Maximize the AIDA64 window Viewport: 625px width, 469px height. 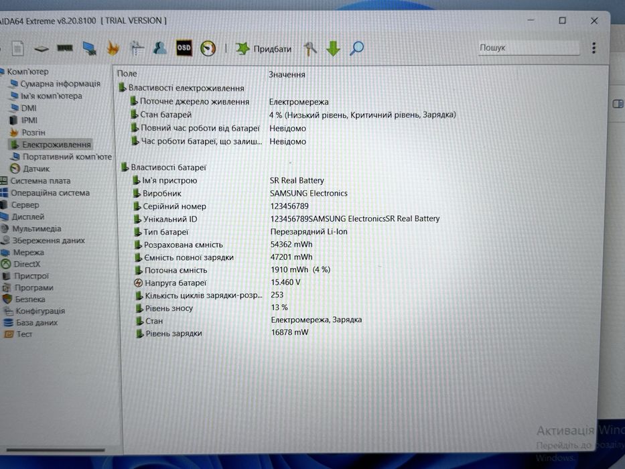562,20
